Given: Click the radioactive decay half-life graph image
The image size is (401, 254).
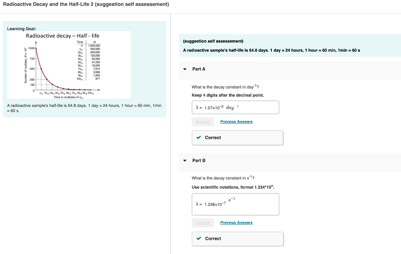Looking at the screenshot, I should pyautogui.click(x=69, y=65).
